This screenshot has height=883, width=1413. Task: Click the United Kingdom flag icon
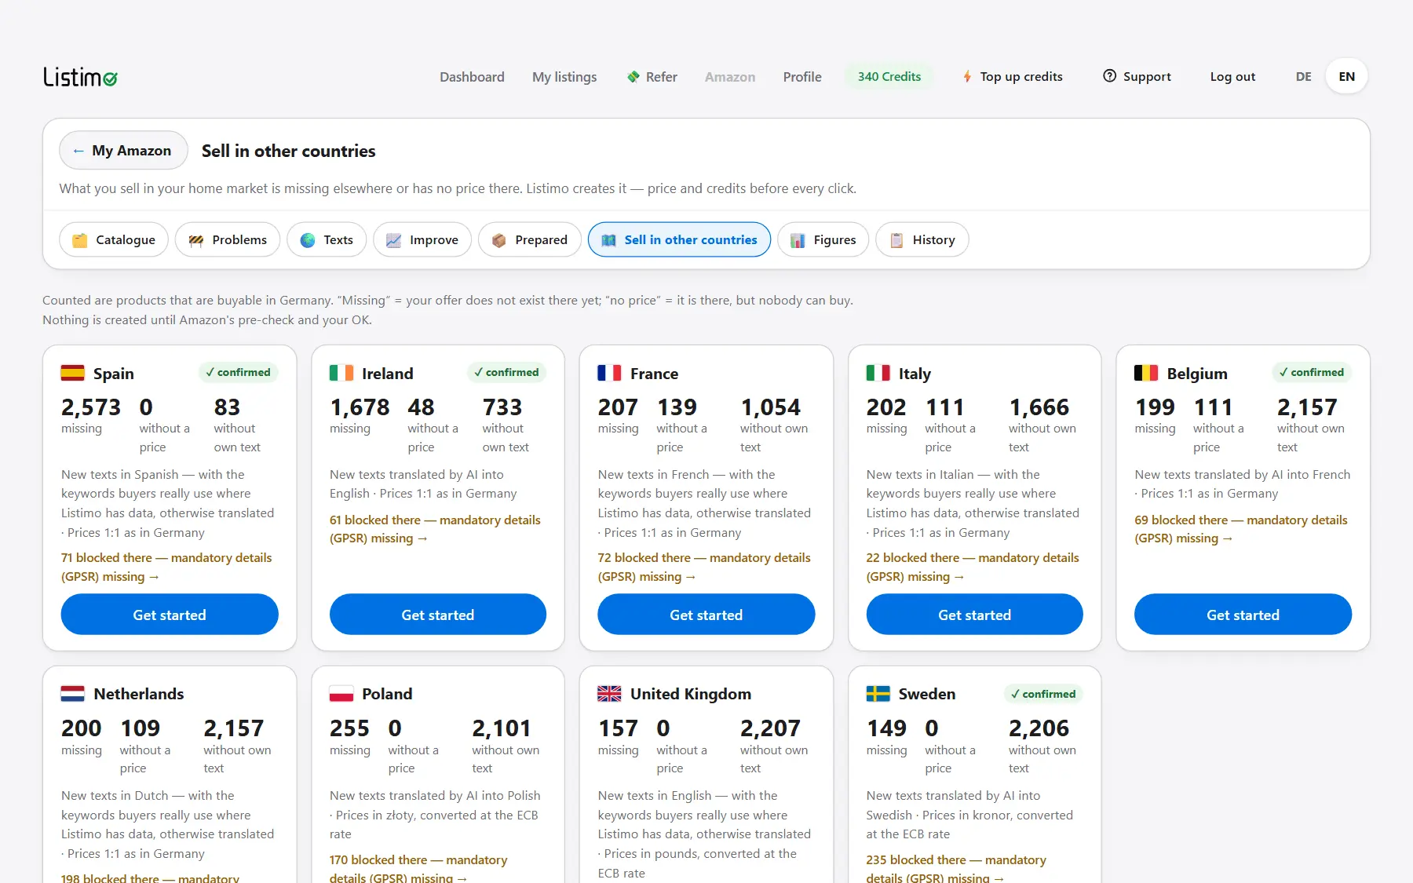click(609, 694)
